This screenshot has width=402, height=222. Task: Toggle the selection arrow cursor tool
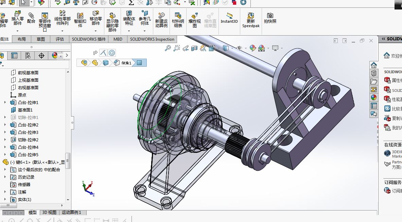(x=23, y=3)
